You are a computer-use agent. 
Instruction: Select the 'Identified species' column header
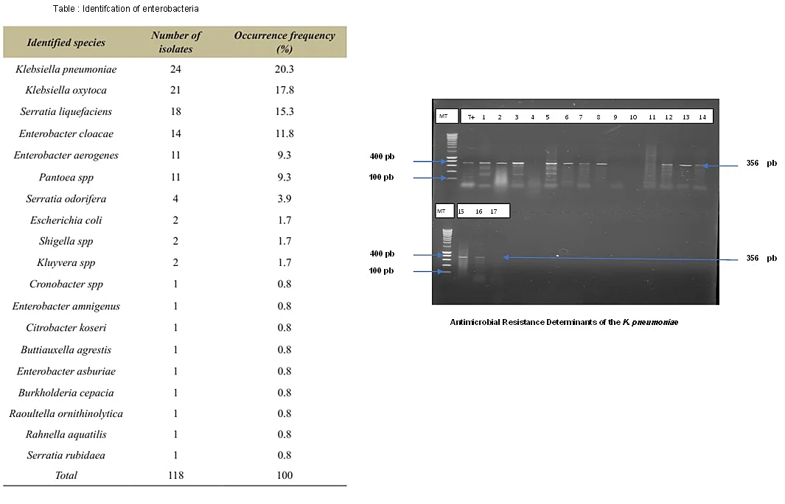click(x=66, y=43)
